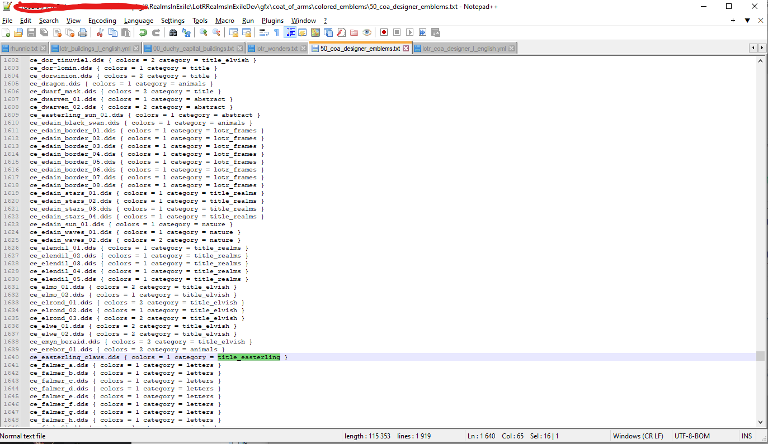Open the Language menu
The height and width of the screenshot is (444, 768).
click(x=138, y=20)
